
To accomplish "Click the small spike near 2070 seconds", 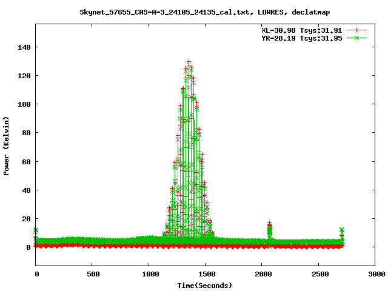I will point(269,230).
